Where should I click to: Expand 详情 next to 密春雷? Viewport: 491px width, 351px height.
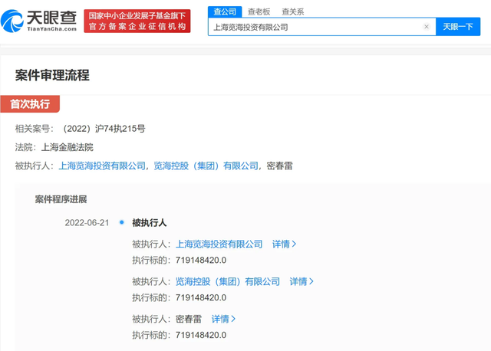point(223,319)
